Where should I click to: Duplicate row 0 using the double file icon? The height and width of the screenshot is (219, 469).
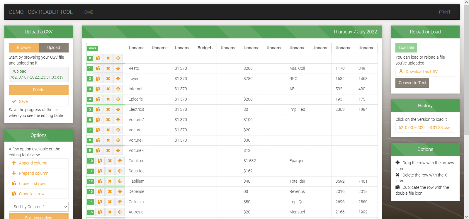pyautogui.click(x=98, y=58)
